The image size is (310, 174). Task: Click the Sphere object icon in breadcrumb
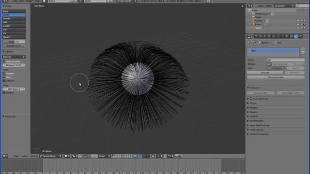click(x=260, y=43)
